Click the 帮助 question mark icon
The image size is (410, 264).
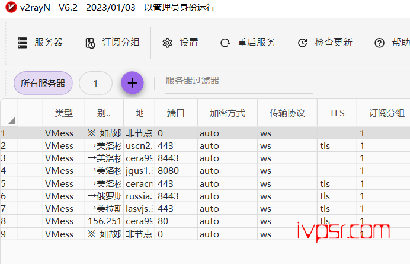click(x=379, y=43)
